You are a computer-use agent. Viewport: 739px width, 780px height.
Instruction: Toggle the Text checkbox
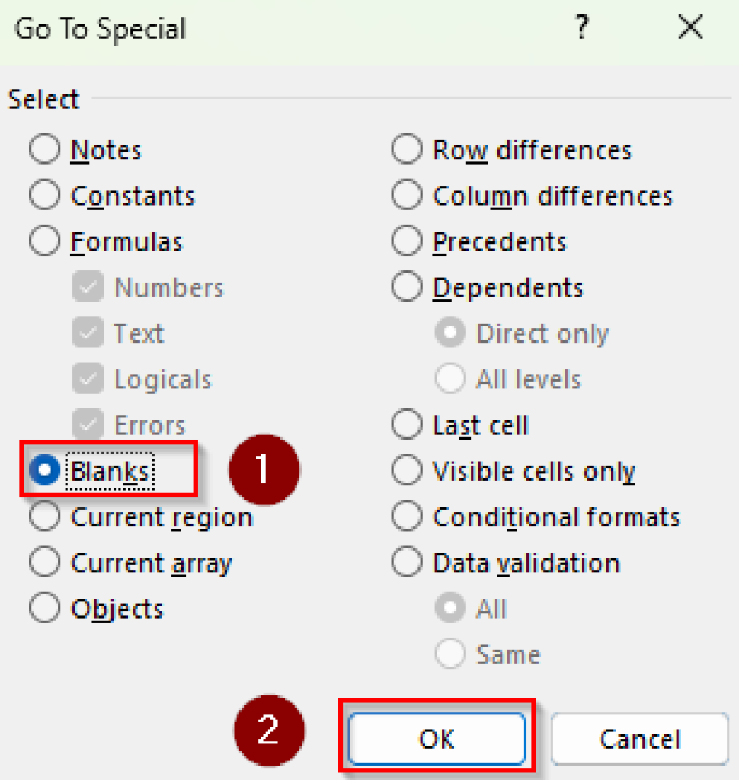[x=87, y=333]
